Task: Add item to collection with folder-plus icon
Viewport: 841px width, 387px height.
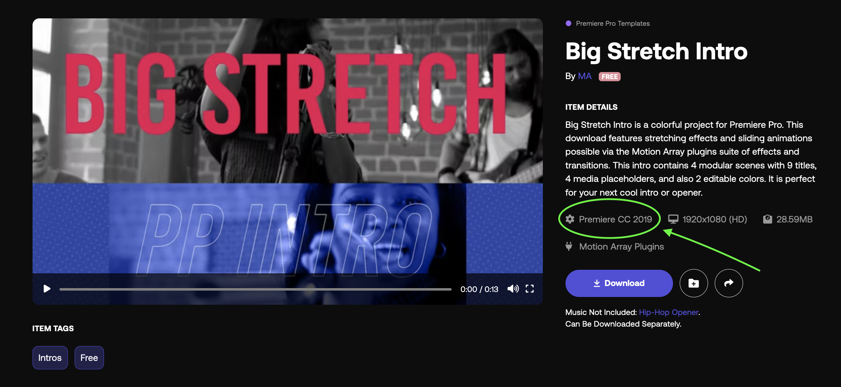Action: (694, 283)
